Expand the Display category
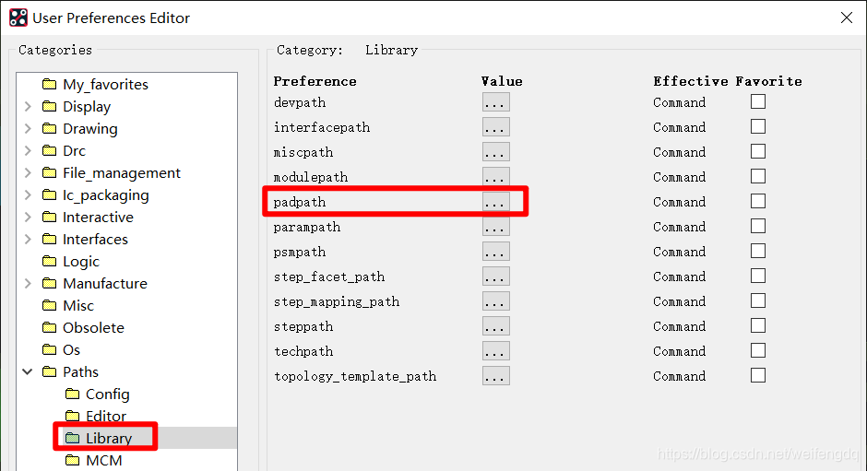The height and width of the screenshot is (471, 867). pos(28,106)
